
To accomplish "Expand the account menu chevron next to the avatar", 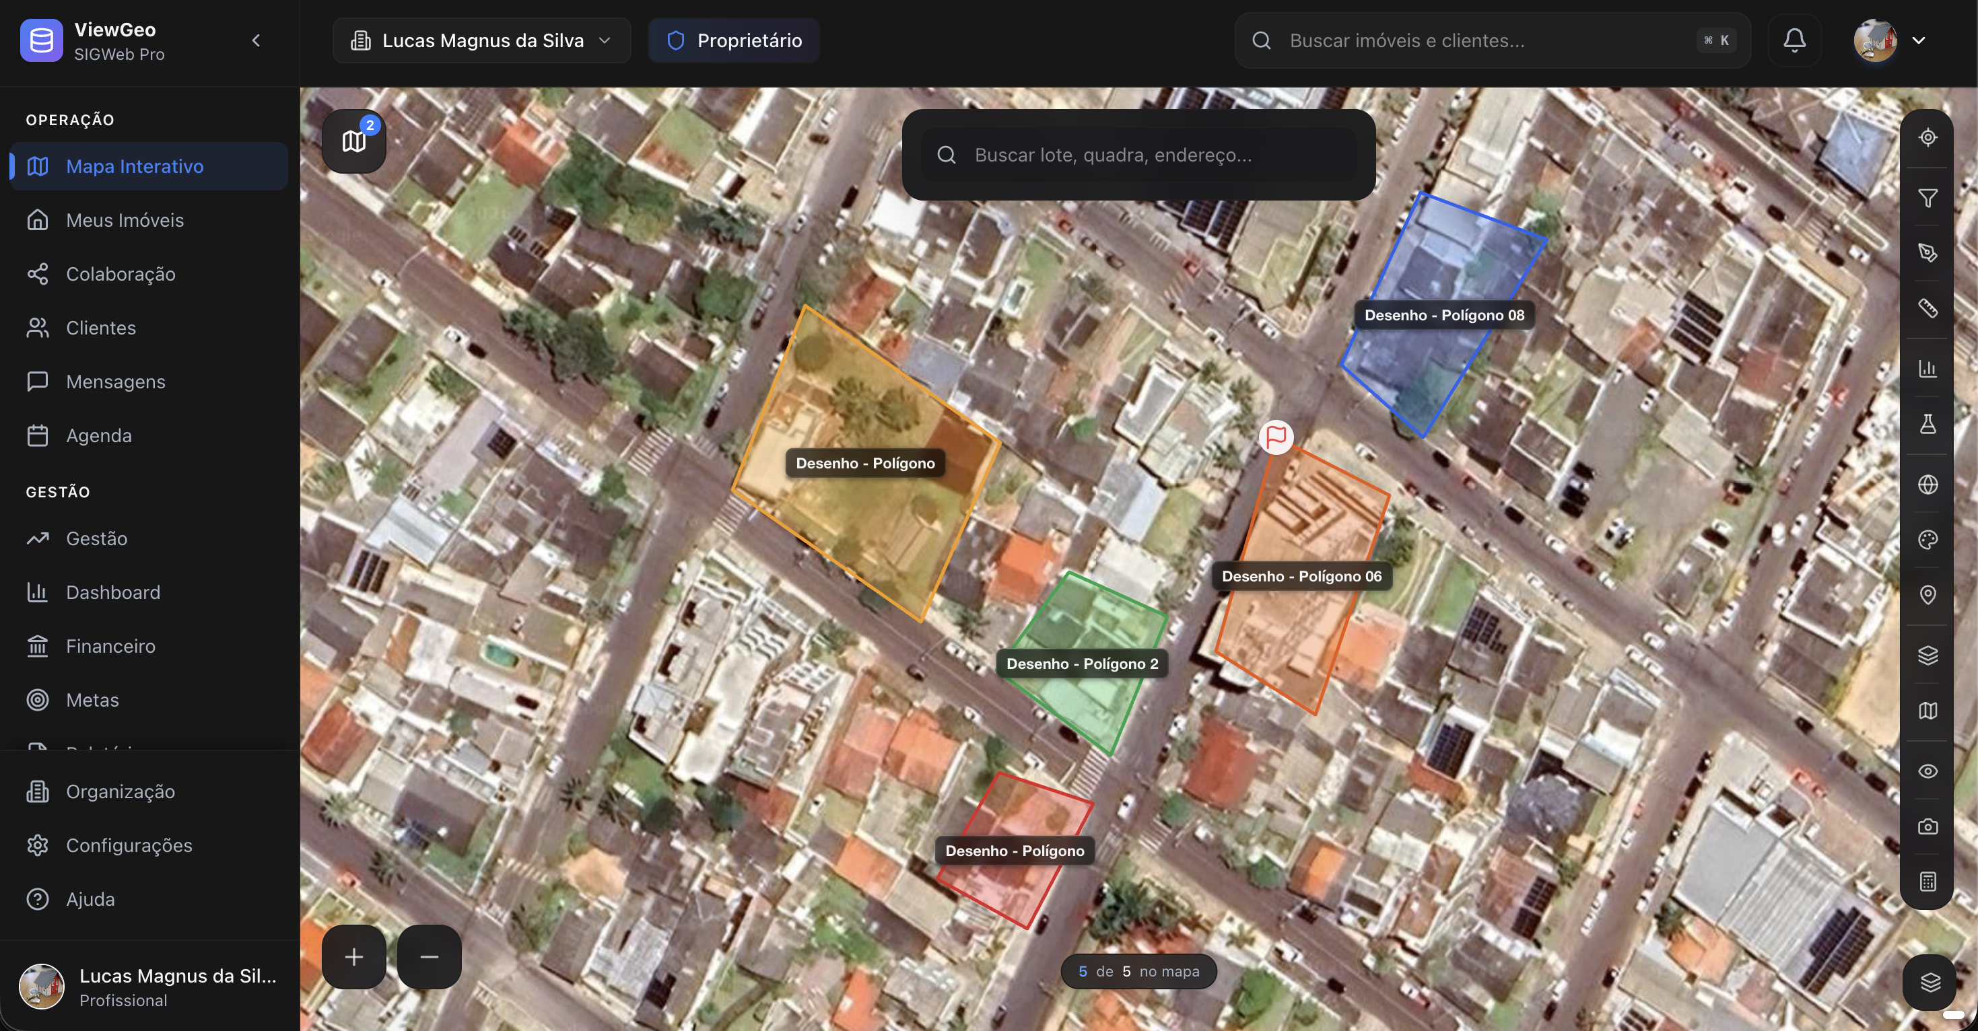I will click(1918, 40).
